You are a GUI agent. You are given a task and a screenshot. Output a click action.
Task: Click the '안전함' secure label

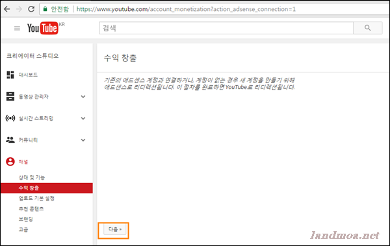pos(60,9)
